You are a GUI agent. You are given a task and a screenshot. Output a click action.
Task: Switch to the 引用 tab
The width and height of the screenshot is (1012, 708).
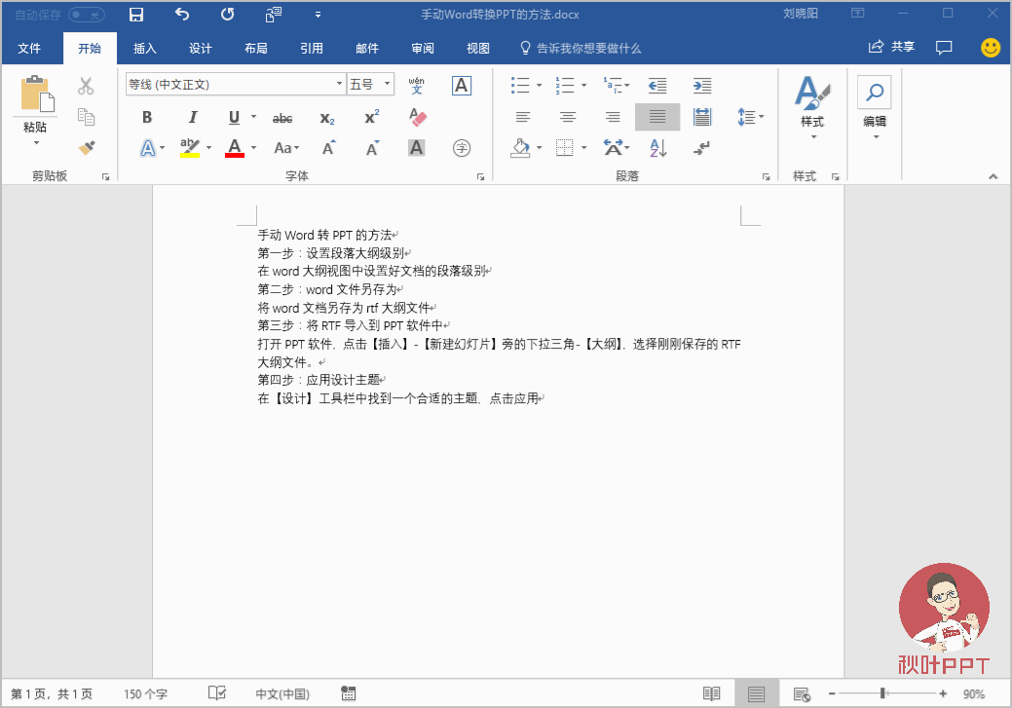(x=311, y=49)
